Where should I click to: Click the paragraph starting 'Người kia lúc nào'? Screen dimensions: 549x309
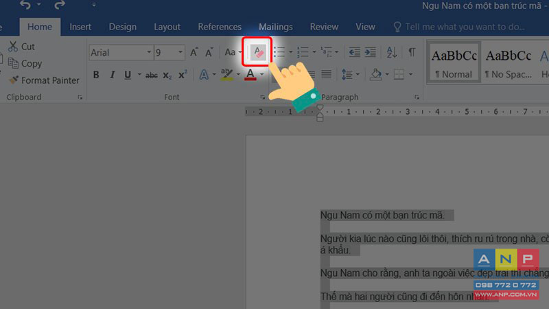[x=434, y=244]
